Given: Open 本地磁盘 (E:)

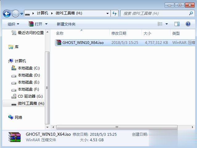Looking at the screenshot, I should coord(29,82).
